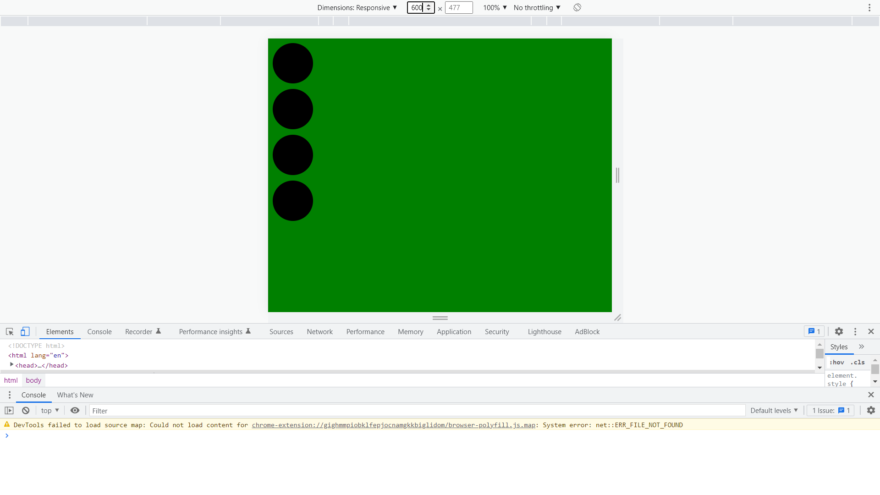Increment the viewport width stepper arrow
Image resolution: width=880 pixels, height=495 pixels.
coord(429,5)
